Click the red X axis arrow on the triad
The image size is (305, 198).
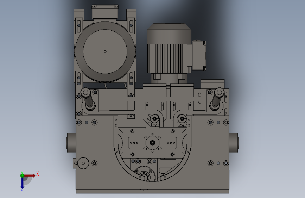[30, 175]
